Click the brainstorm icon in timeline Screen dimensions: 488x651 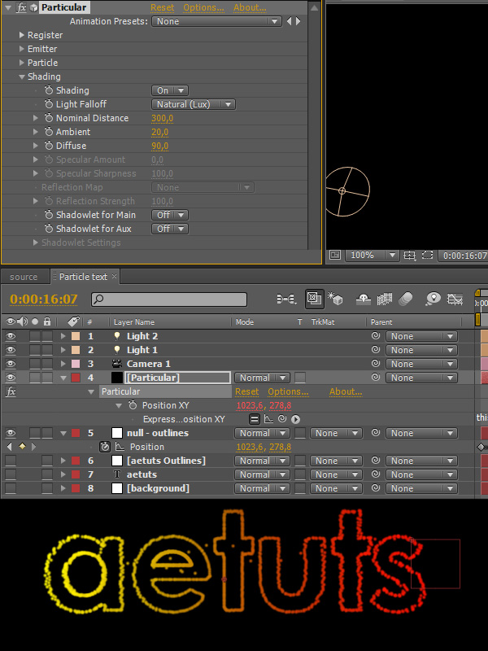(433, 299)
